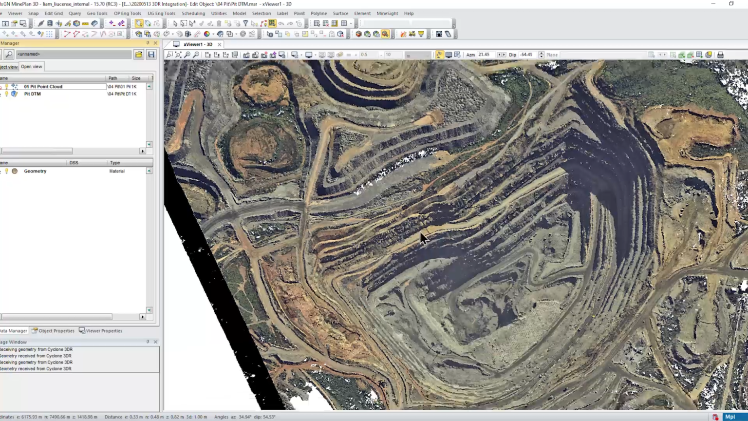This screenshot has height=421, width=748.
Task: Open the Polyline menu
Action: [x=318, y=14]
